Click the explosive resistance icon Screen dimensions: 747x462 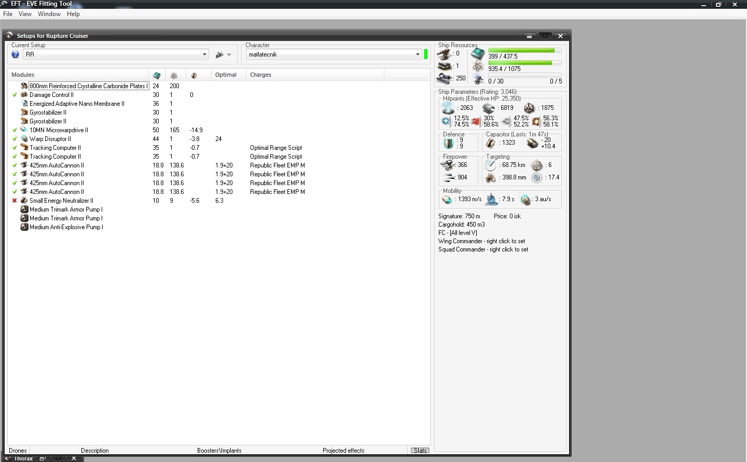[x=536, y=121]
